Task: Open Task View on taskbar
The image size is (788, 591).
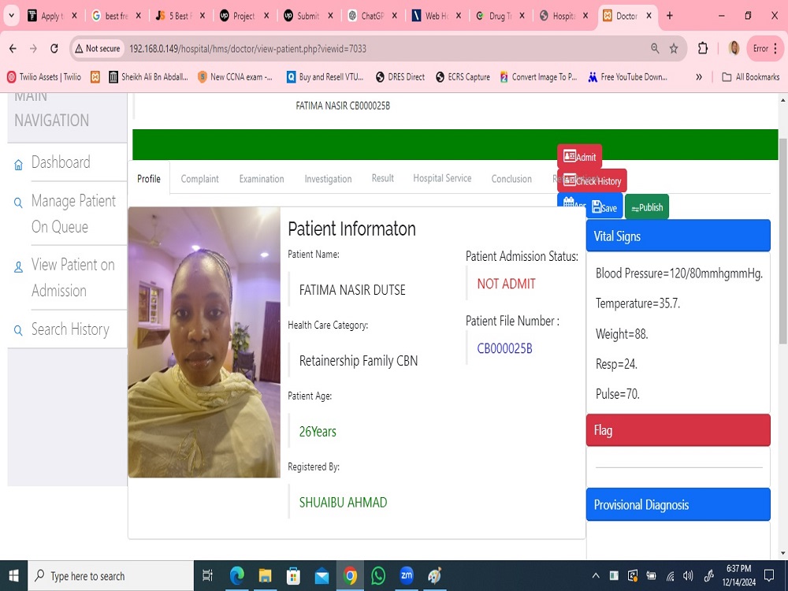Action: point(207,576)
